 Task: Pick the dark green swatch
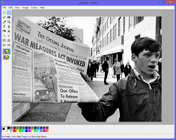pyautogui.click(x=20, y=128)
